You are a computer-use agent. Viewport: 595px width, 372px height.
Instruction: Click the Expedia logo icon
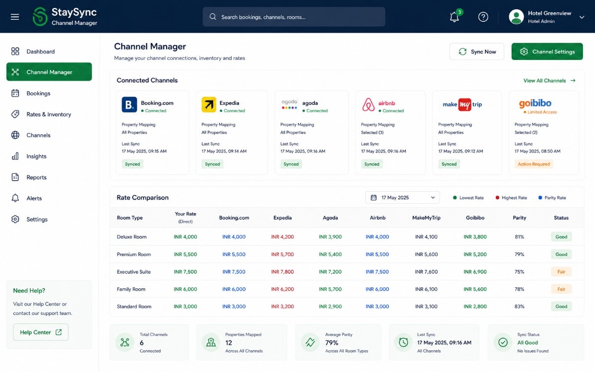(x=209, y=105)
